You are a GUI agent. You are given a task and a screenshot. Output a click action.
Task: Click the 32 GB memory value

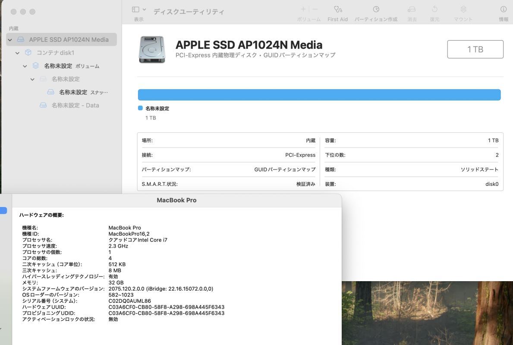click(x=116, y=282)
